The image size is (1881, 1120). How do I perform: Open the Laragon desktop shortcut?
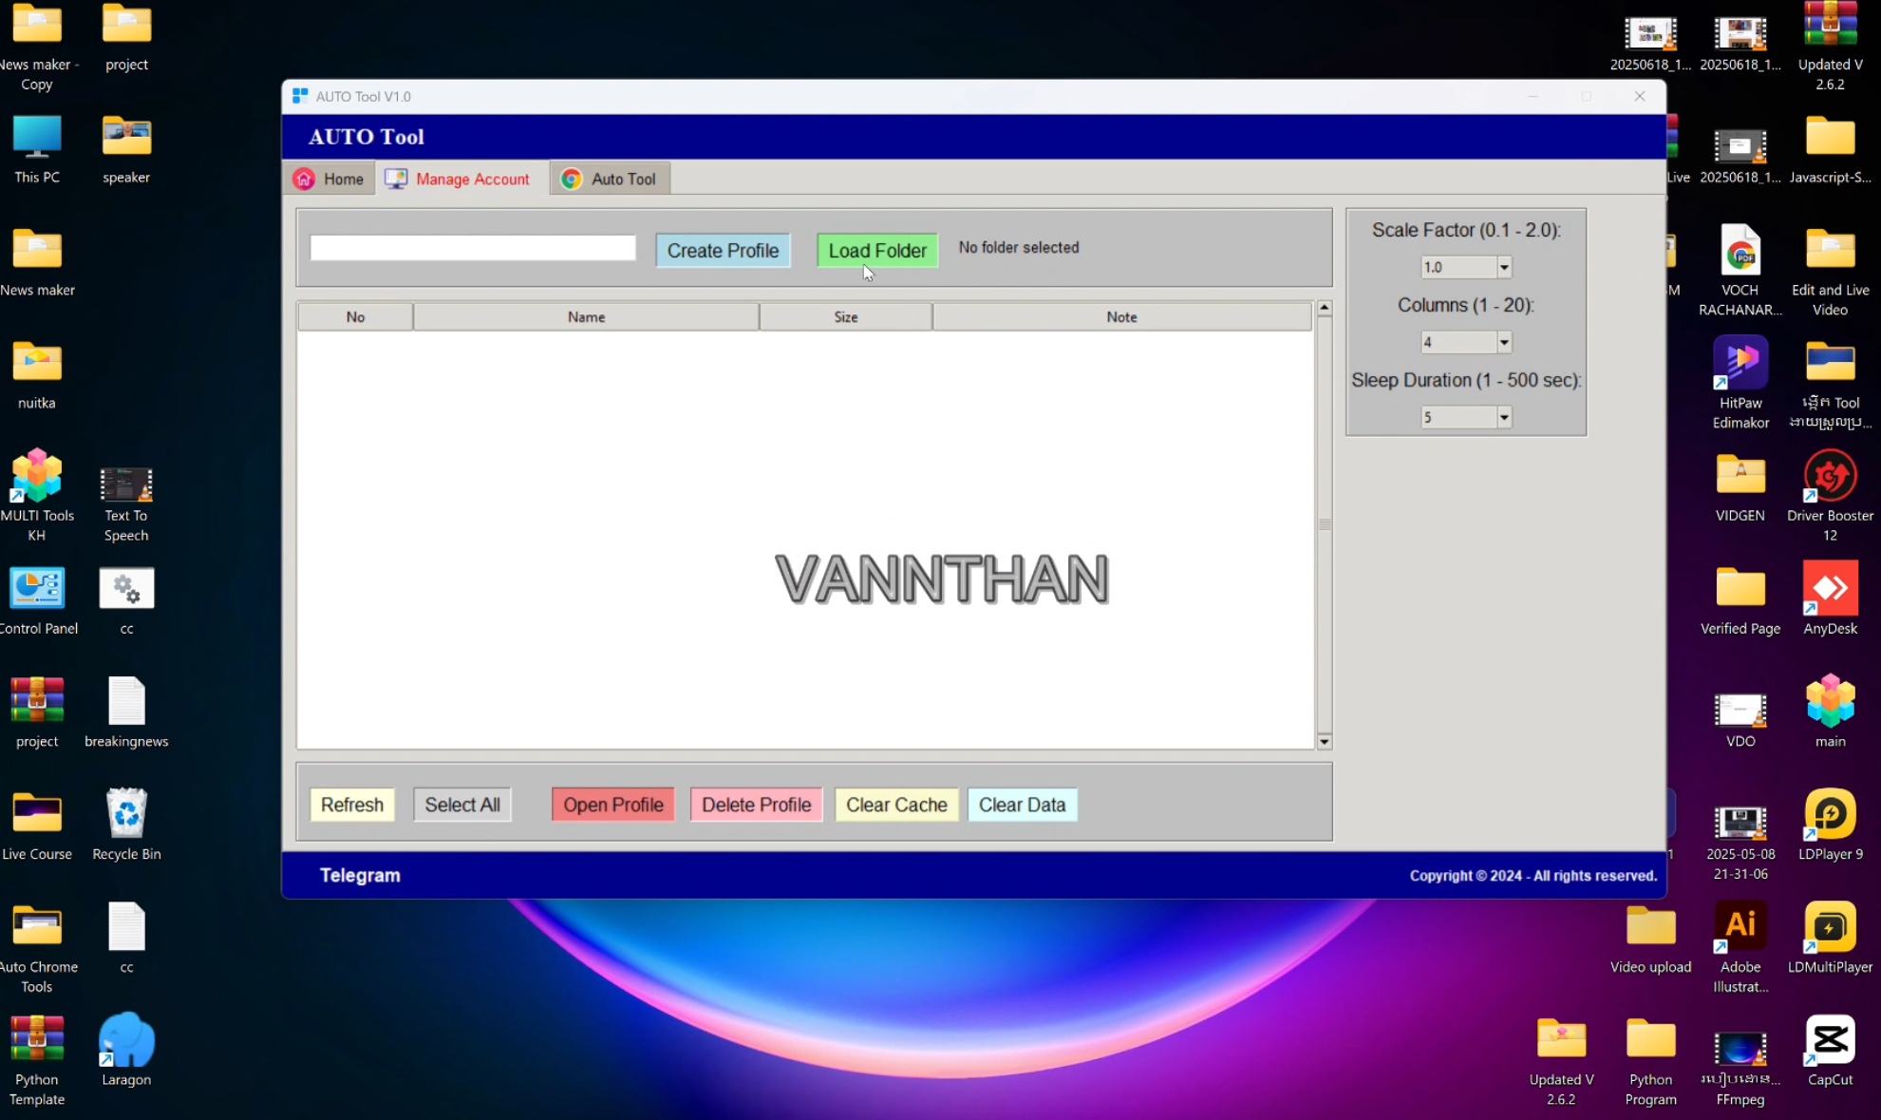pos(126,1042)
